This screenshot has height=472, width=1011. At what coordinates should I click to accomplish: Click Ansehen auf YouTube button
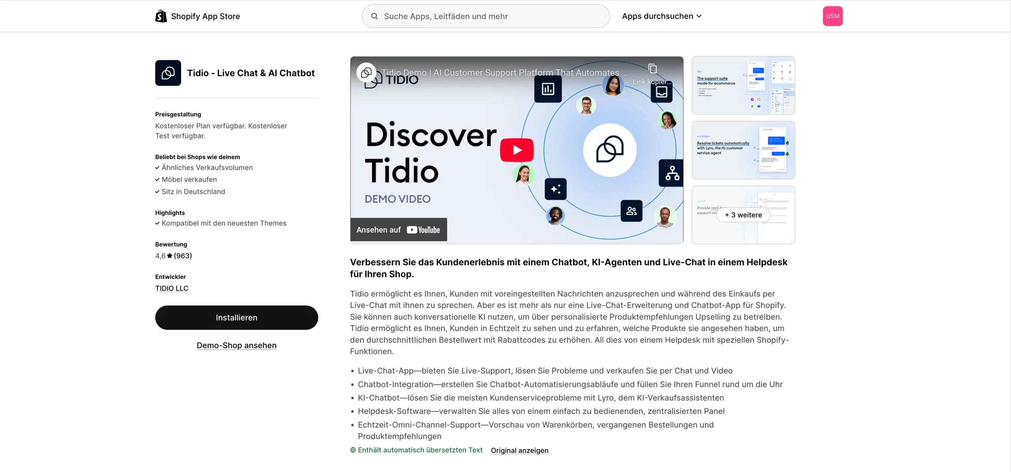398,230
